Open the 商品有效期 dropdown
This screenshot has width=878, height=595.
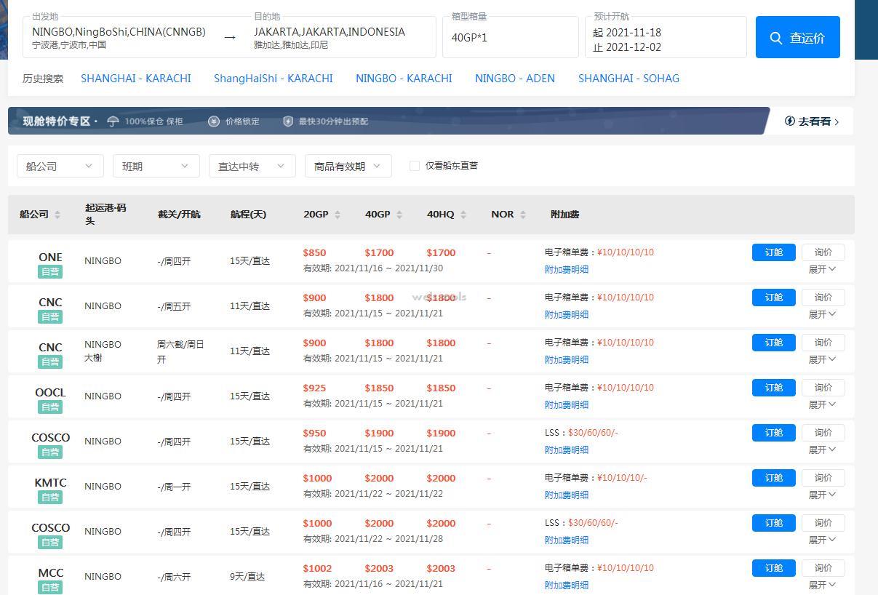point(348,166)
